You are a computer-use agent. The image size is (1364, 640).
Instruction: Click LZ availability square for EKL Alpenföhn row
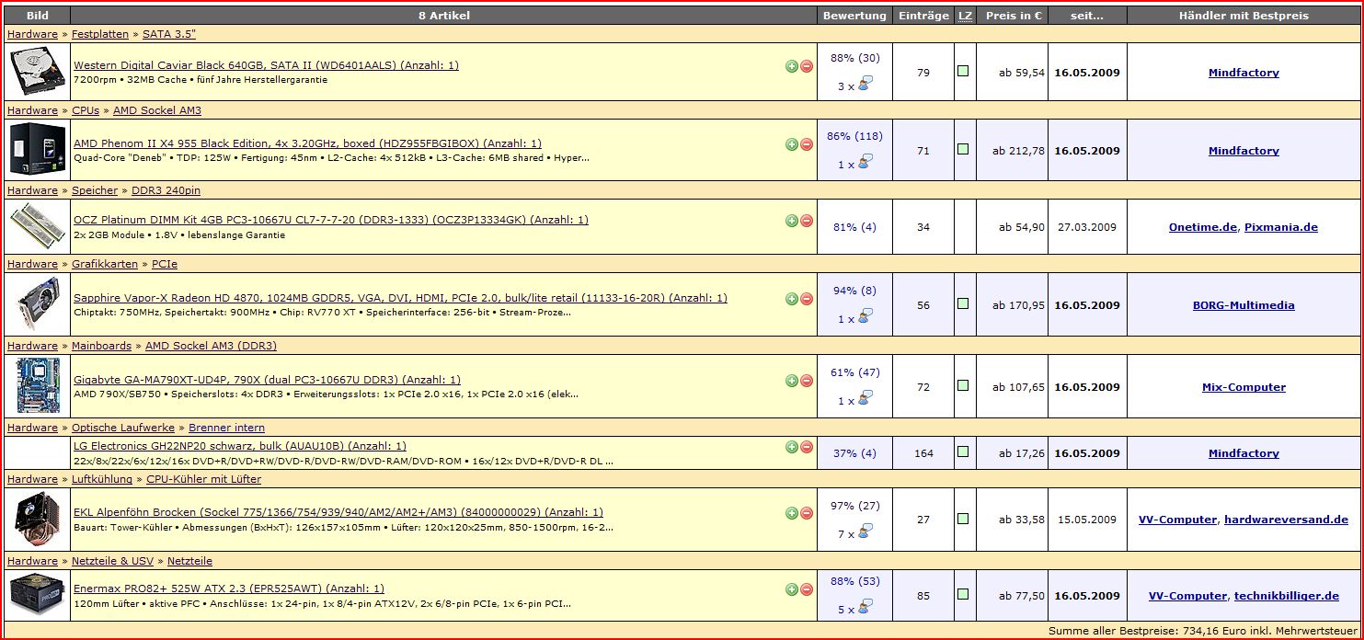(x=963, y=518)
